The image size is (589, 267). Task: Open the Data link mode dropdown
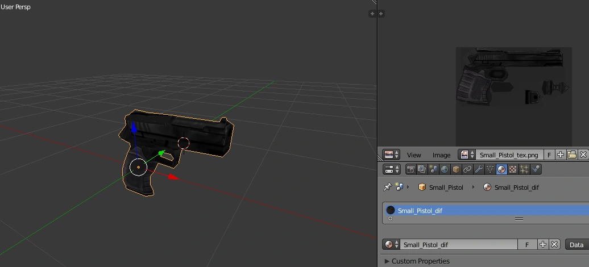(x=576, y=244)
